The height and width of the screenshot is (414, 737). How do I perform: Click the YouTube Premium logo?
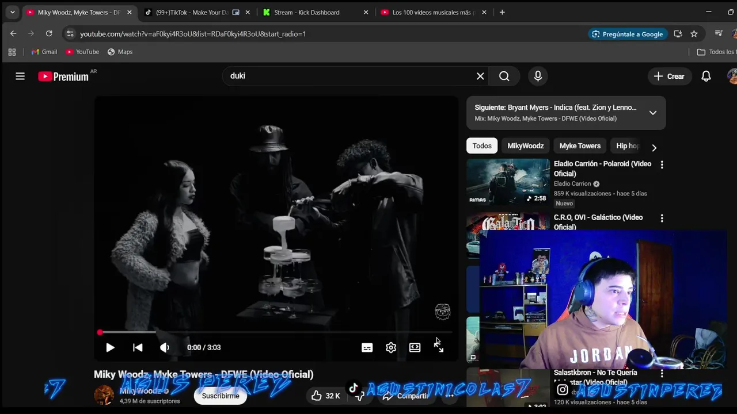pos(63,76)
